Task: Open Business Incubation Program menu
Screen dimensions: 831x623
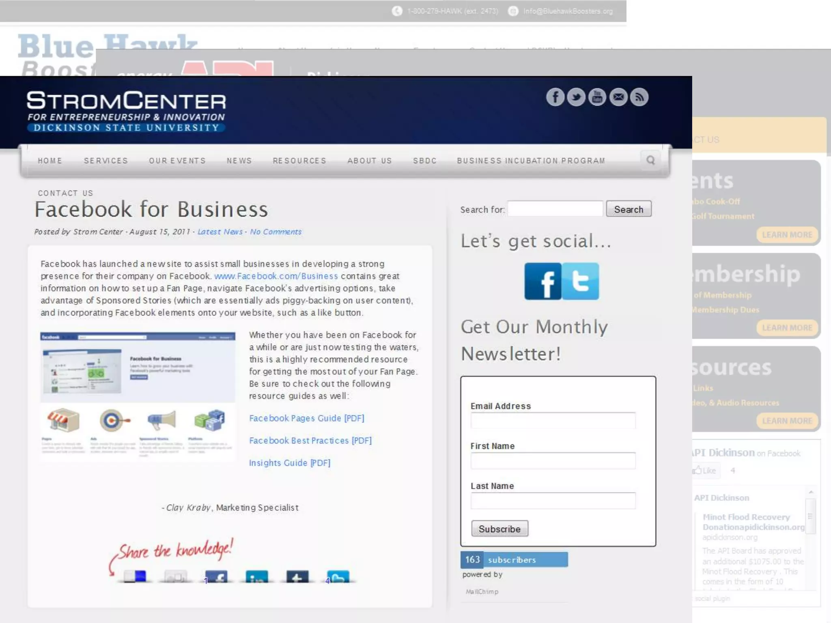Action: [x=531, y=161]
